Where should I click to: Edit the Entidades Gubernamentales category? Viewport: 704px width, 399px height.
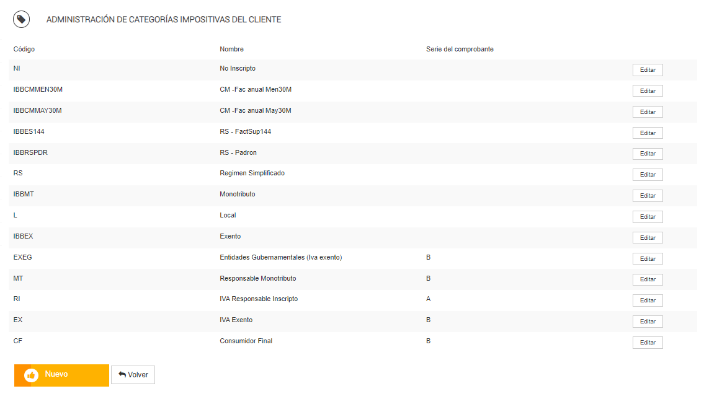[x=648, y=259]
